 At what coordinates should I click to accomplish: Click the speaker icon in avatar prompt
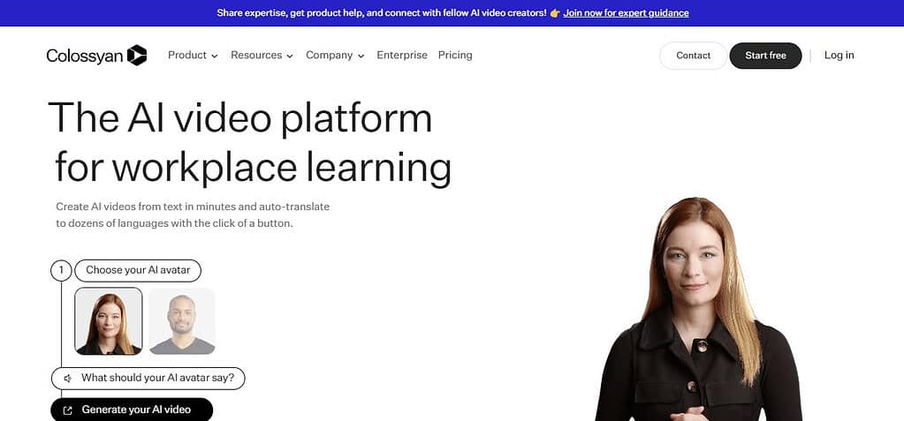(x=67, y=379)
